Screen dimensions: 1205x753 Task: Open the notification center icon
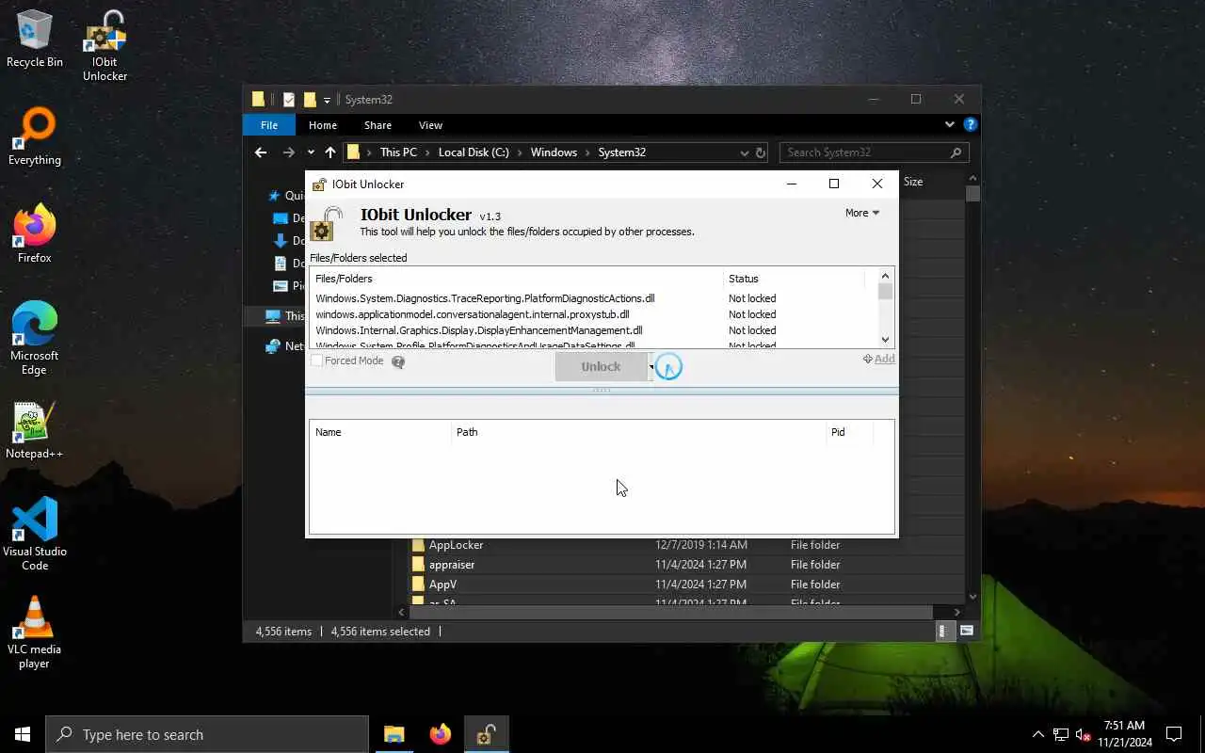coord(1174,734)
